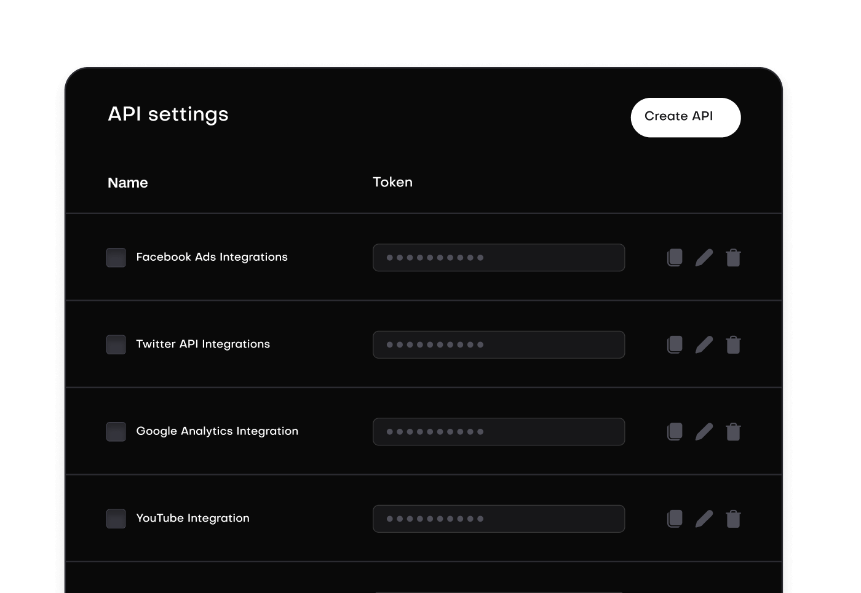
Task: Copy the YouTube Integration token
Action: coord(674,519)
